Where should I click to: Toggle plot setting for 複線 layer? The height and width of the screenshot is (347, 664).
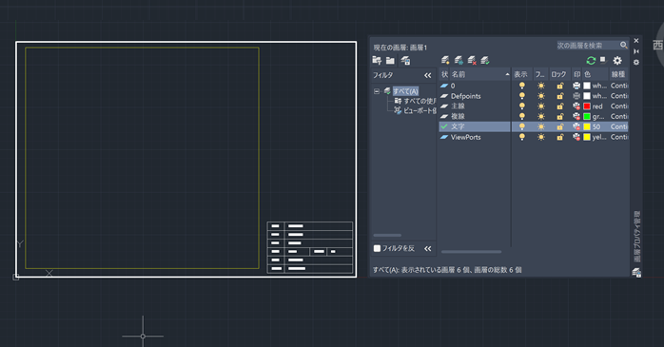click(576, 116)
